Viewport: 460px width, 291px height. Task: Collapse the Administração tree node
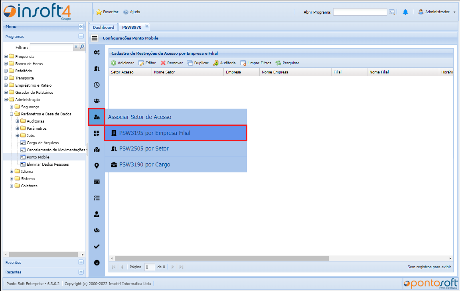[6, 100]
